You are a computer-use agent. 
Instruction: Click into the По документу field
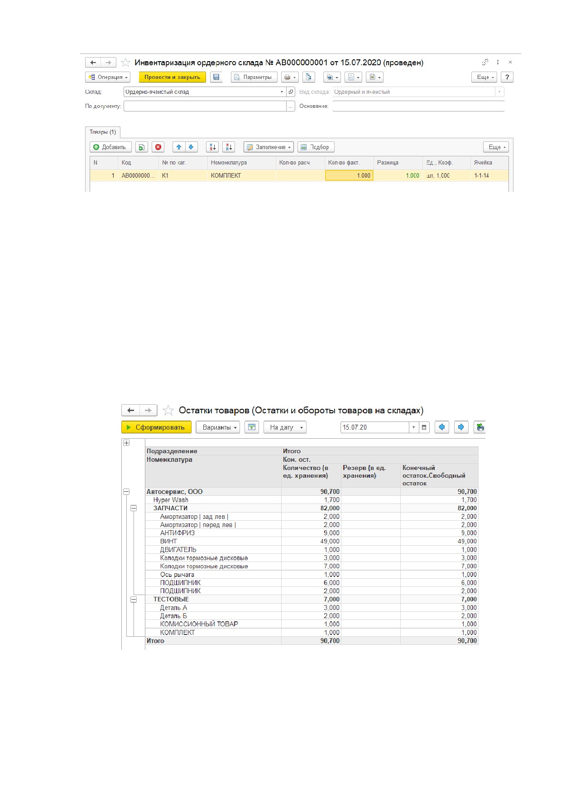click(x=205, y=106)
